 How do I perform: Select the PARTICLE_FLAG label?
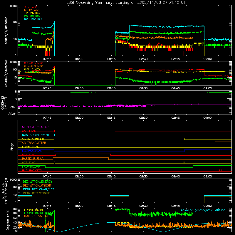[x=33, y=159]
